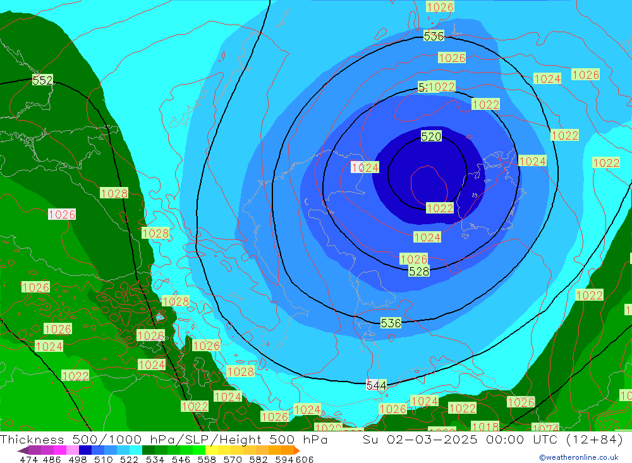632x463 pixels.
Task: Click the 570 legend value
Action: click(233, 459)
